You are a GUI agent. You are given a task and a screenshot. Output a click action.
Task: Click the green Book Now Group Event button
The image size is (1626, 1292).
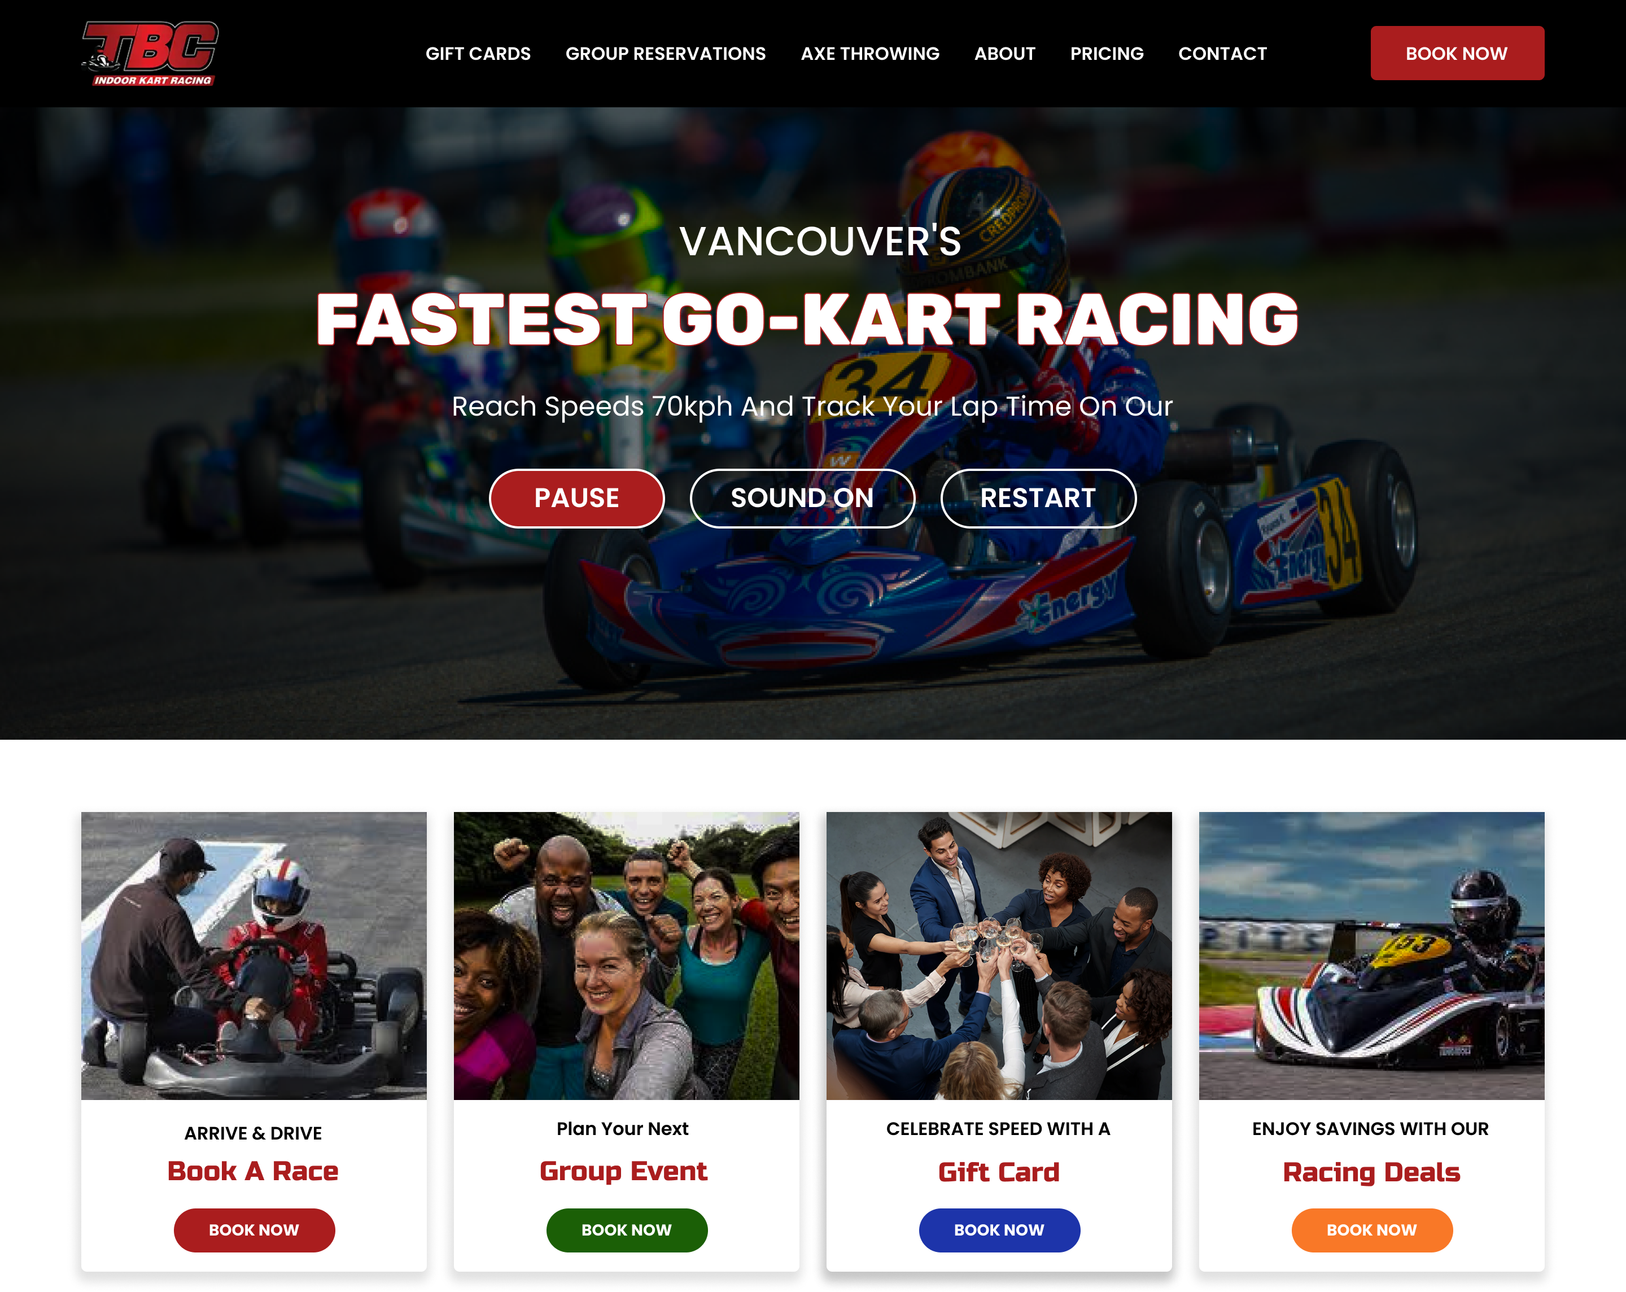[626, 1229]
